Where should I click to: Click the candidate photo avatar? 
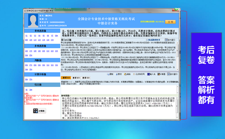[x=33, y=21]
